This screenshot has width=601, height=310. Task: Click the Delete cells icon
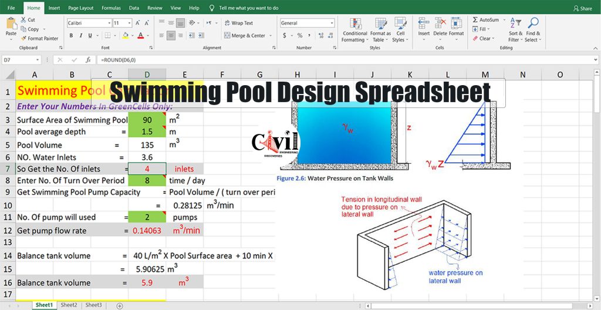point(440,23)
